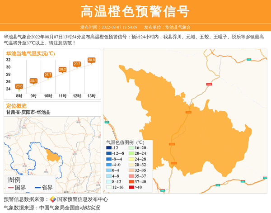This screenshot has width=271, height=213.
Task: Click the National Warning Center logo icon
Action: 53,199
